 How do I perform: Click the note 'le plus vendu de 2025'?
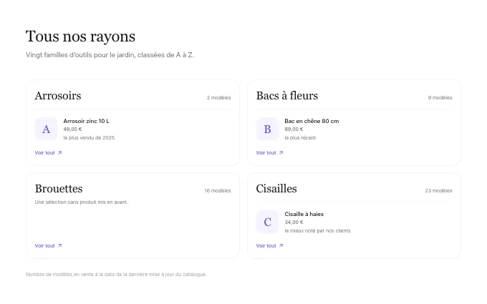click(89, 138)
